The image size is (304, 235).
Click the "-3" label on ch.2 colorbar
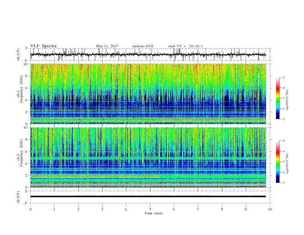click(283, 141)
